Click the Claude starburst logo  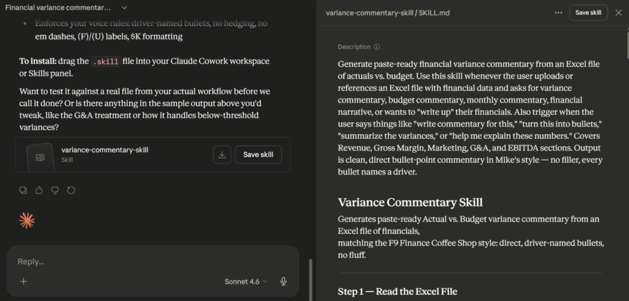coord(27,221)
